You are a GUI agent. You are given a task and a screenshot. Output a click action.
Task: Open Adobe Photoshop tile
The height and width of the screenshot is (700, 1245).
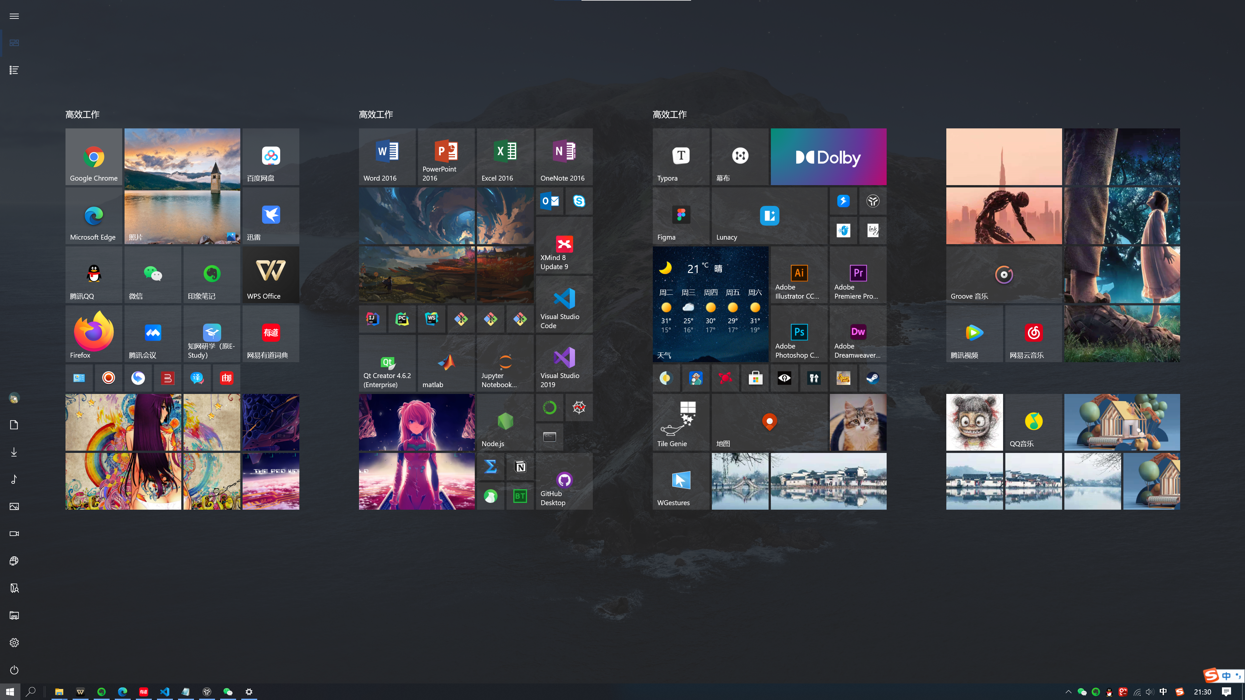[799, 334]
